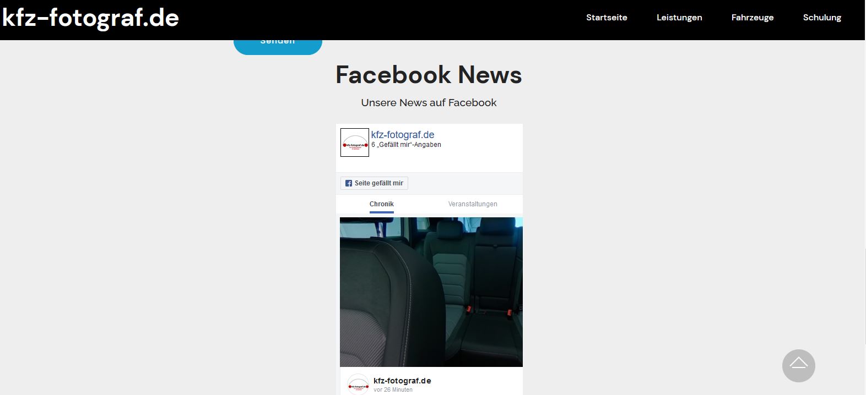This screenshot has height=395, width=866.
Task: Open the car interior seat photo
Action: 431,292
